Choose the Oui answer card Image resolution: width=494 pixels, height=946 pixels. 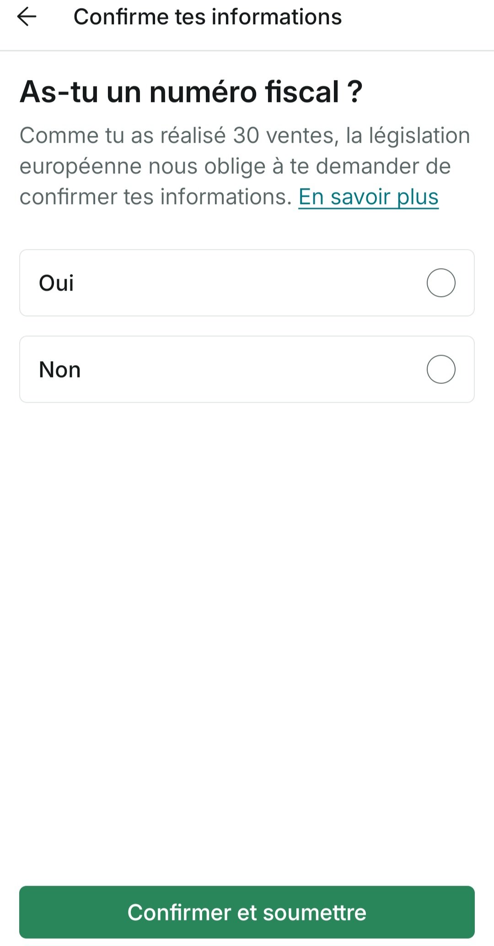tap(247, 283)
